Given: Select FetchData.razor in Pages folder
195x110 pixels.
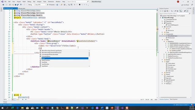Looking at the screenshot, I should coord(172,69).
